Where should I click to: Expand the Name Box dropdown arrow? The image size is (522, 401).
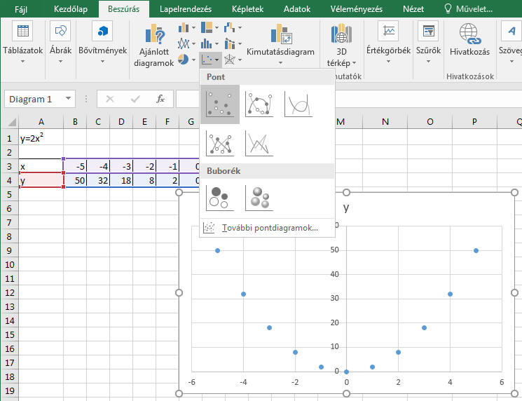tap(69, 99)
